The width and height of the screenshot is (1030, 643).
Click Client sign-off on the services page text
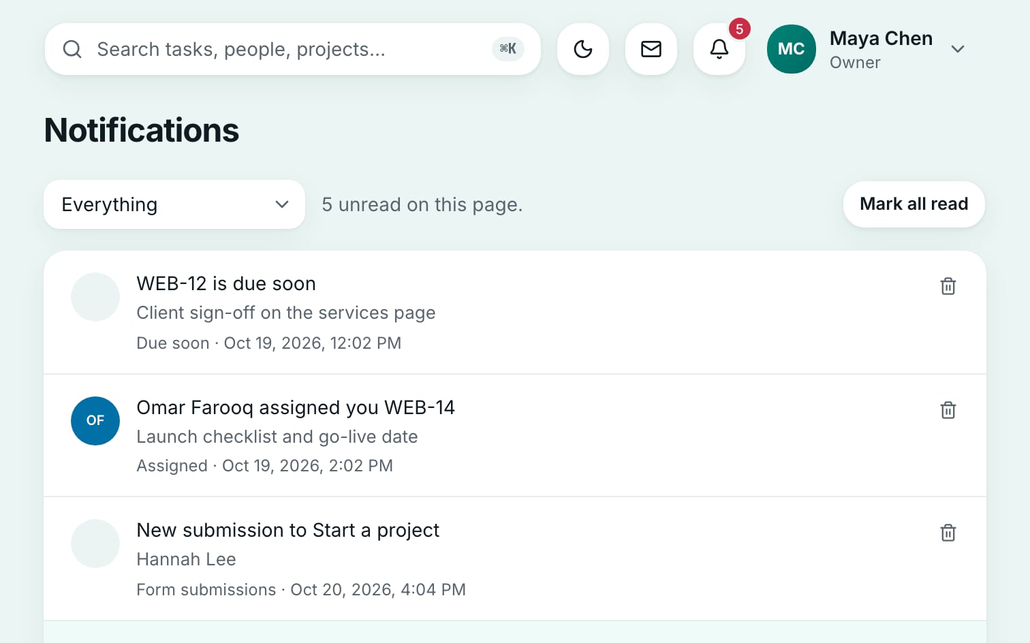(286, 313)
